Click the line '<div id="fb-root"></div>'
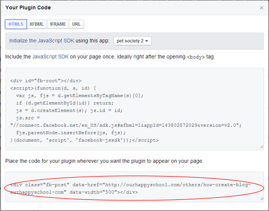This screenshot has width=269, height=211. [46, 81]
